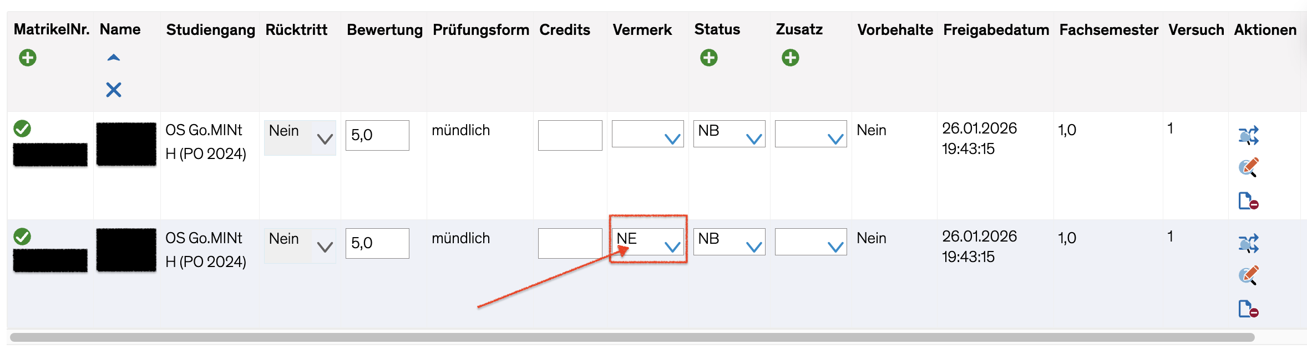Image resolution: width=1307 pixels, height=349 pixels.
Task: Open second row's Vermerk dropdown showing NE
Action: (x=648, y=242)
